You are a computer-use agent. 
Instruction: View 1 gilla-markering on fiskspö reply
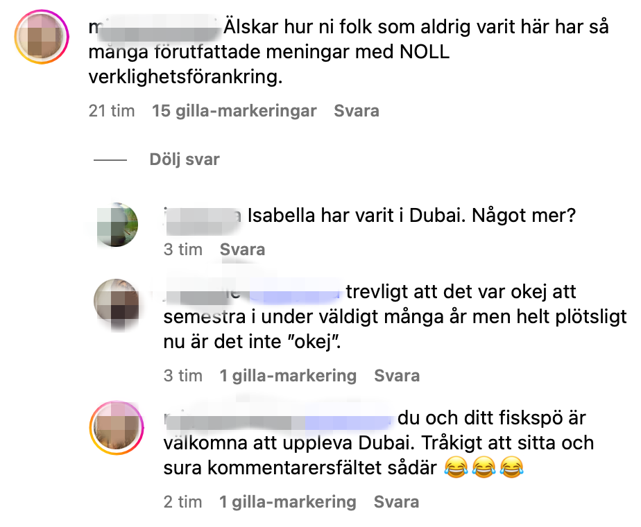click(288, 501)
